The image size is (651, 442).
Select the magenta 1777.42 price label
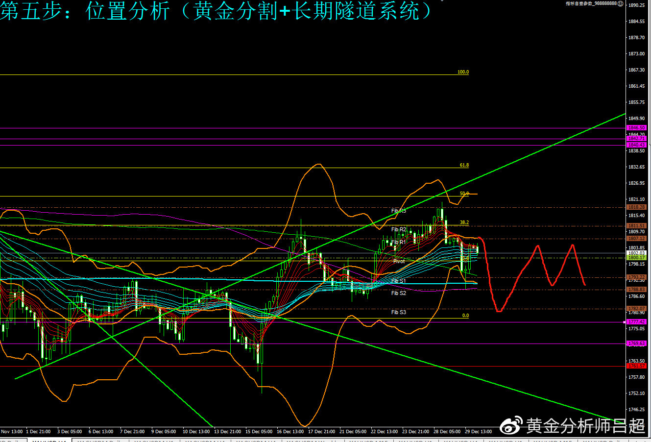(637, 322)
